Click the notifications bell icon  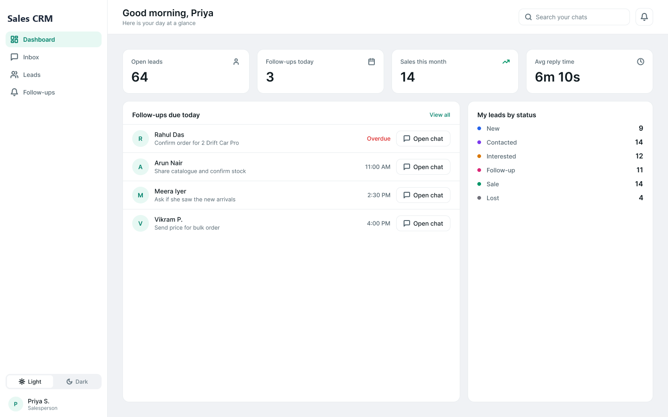pos(644,17)
